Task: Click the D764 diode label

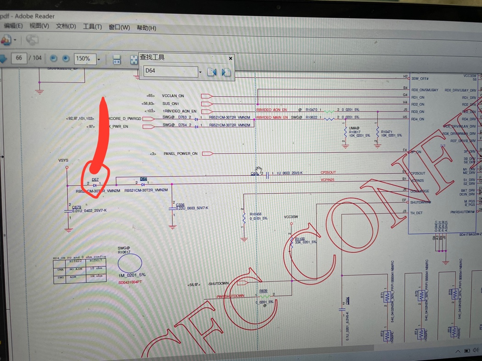Action: pos(182,125)
